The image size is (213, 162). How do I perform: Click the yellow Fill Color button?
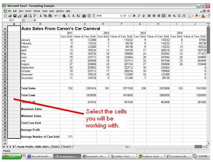click(196, 16)
